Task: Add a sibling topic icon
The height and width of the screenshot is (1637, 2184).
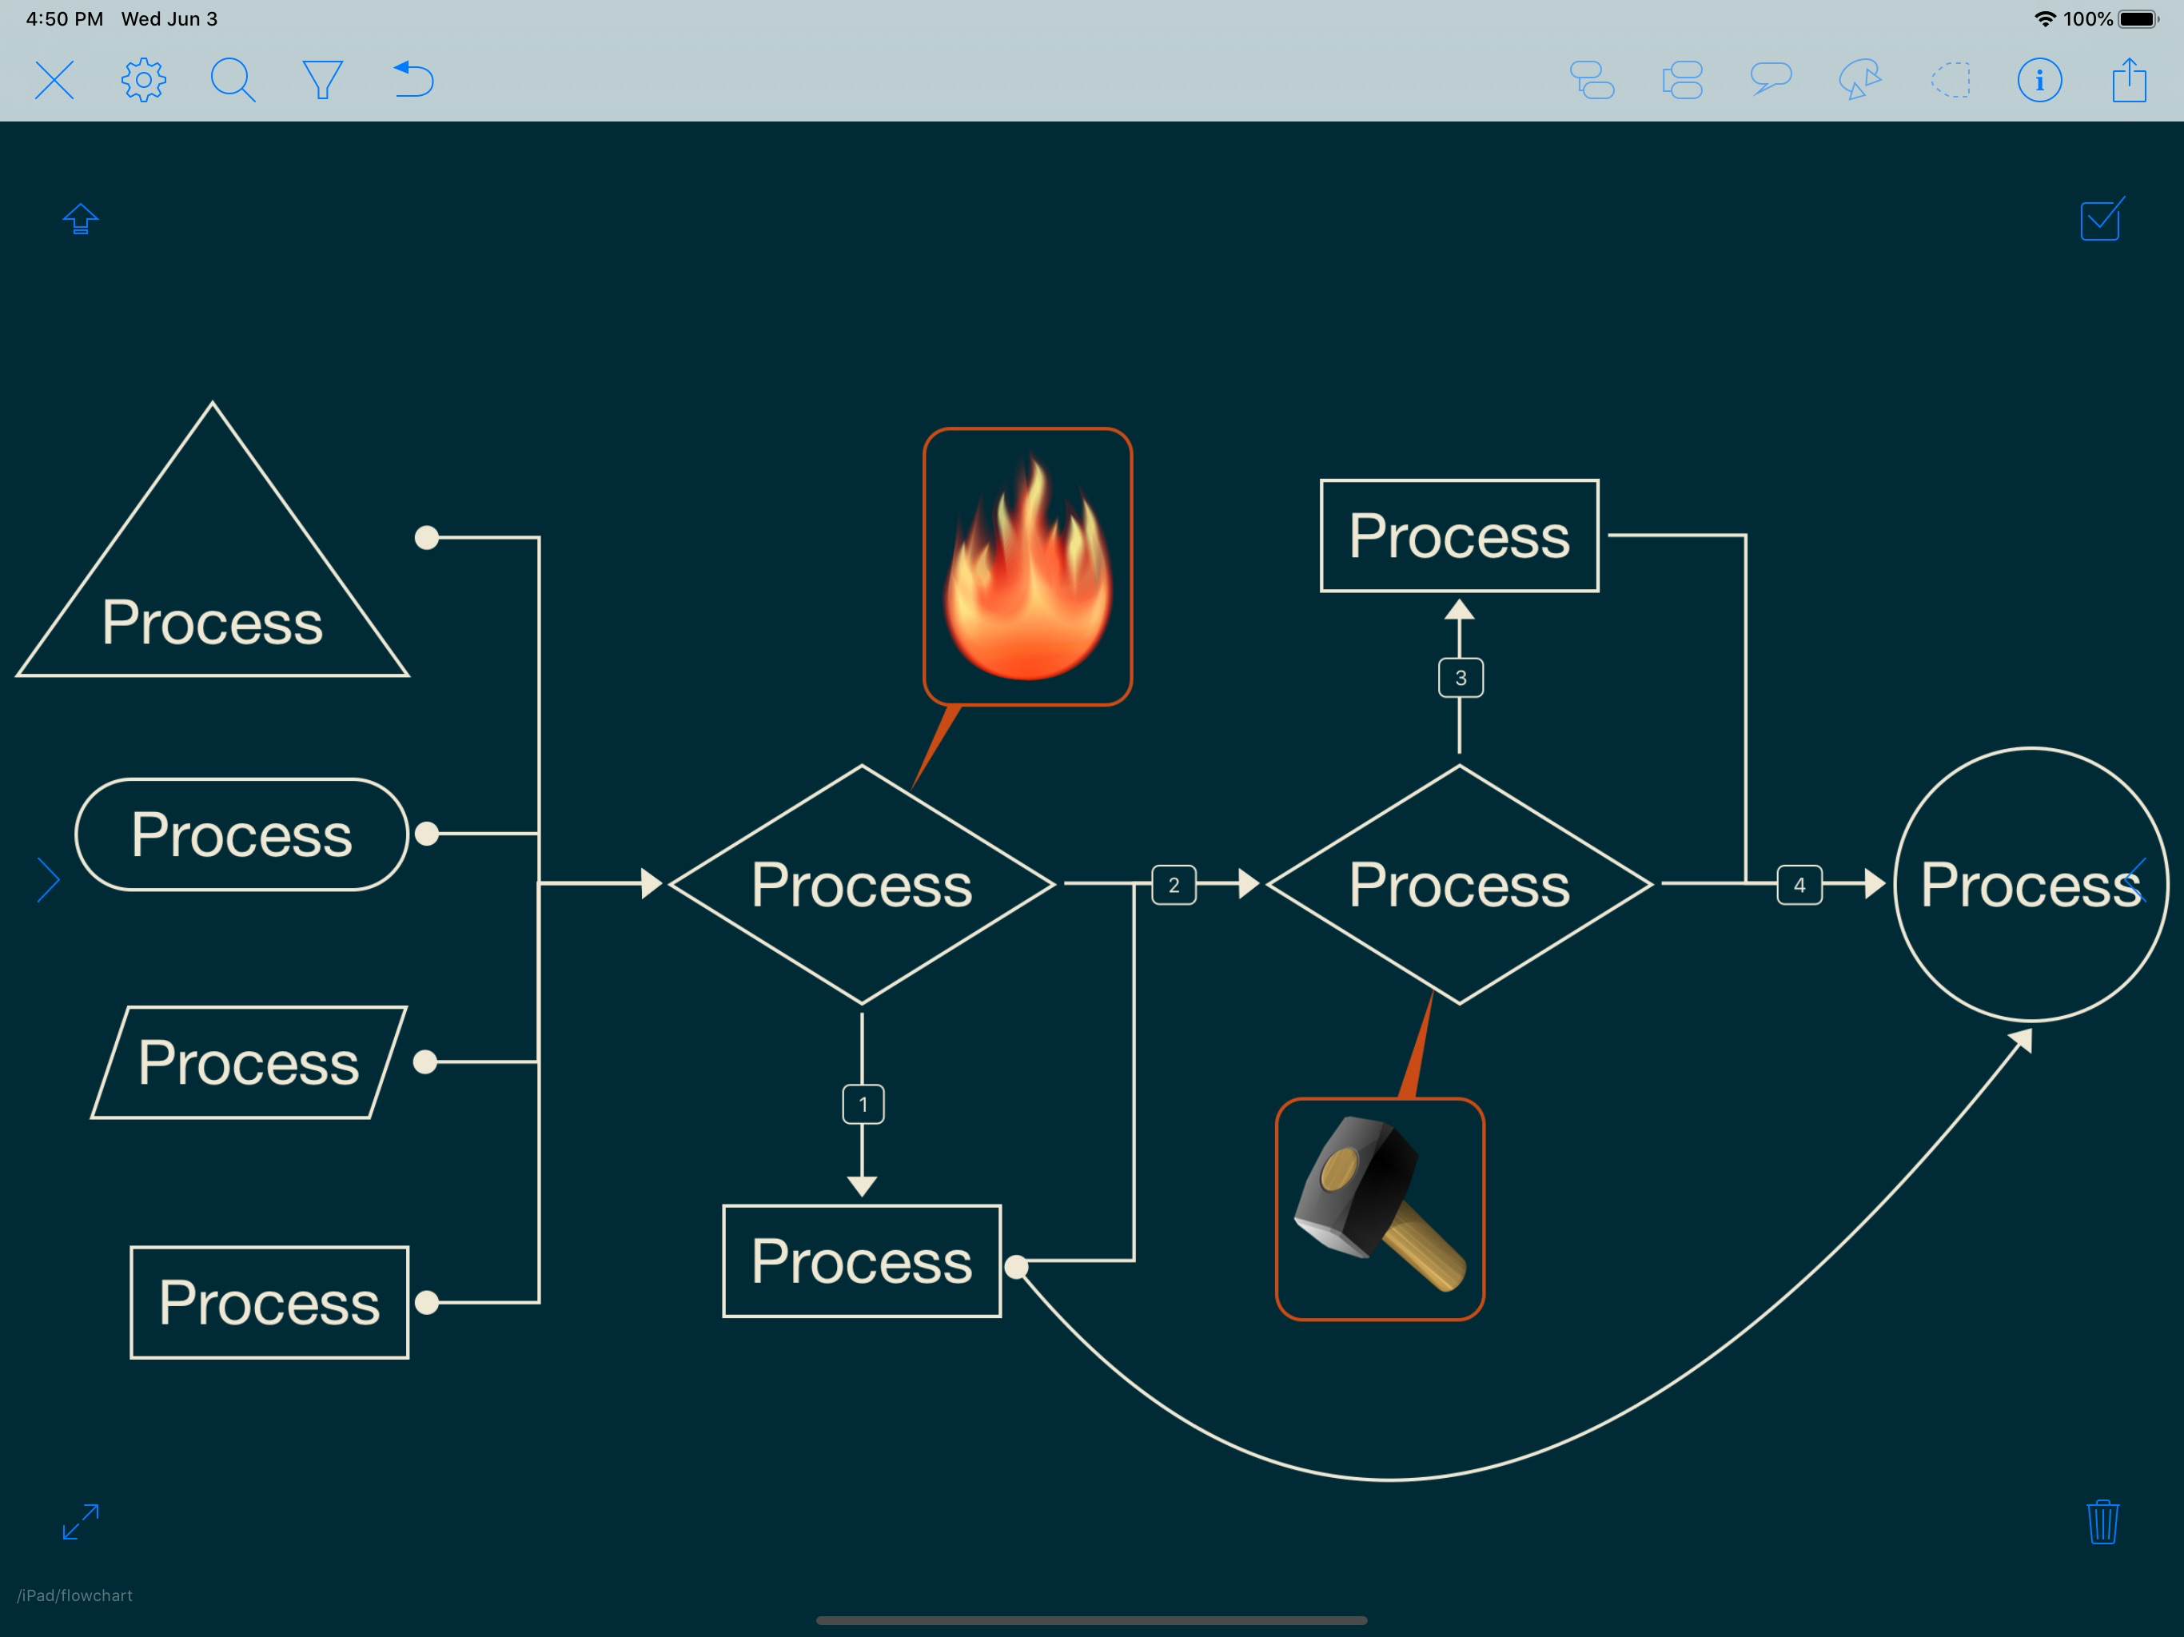Action: point(1683,80)
